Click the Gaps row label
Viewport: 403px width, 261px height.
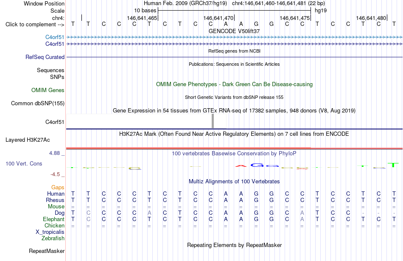click(58, 188)
